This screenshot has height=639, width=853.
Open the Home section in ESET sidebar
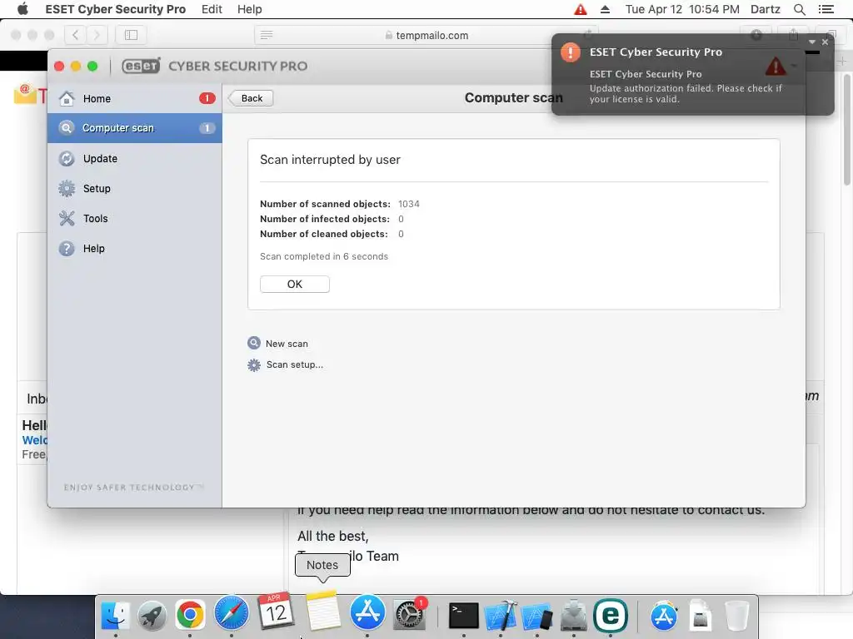click(134, 98)
